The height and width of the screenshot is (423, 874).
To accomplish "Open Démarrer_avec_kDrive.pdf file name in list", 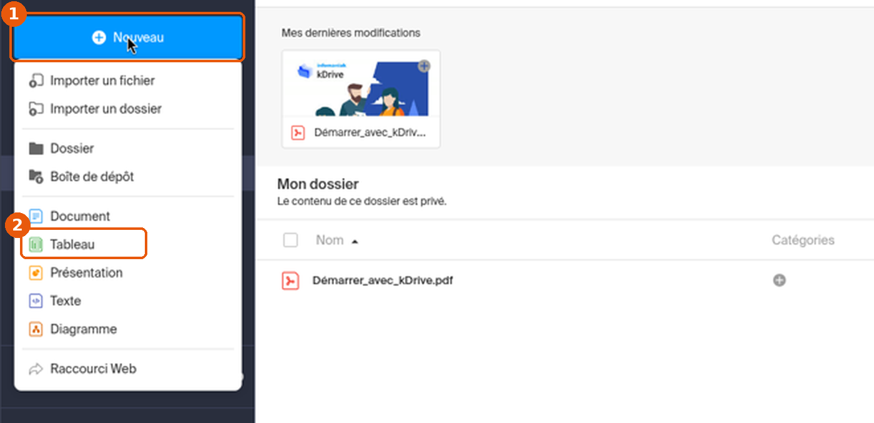I will [383, 280].
